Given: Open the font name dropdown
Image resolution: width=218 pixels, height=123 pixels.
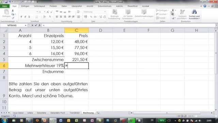Looking at the screenshot, I should pyautogui.click(x=37, y=12).
